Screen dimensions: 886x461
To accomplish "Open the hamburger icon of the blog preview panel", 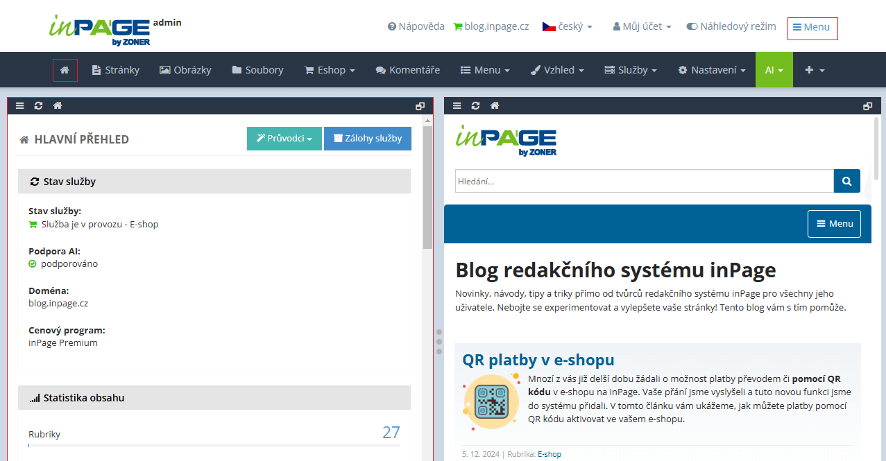I will [457, 106].
